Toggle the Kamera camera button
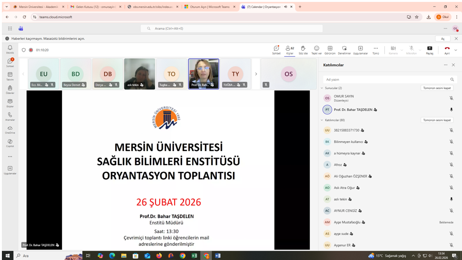 [x=393, y=50]
